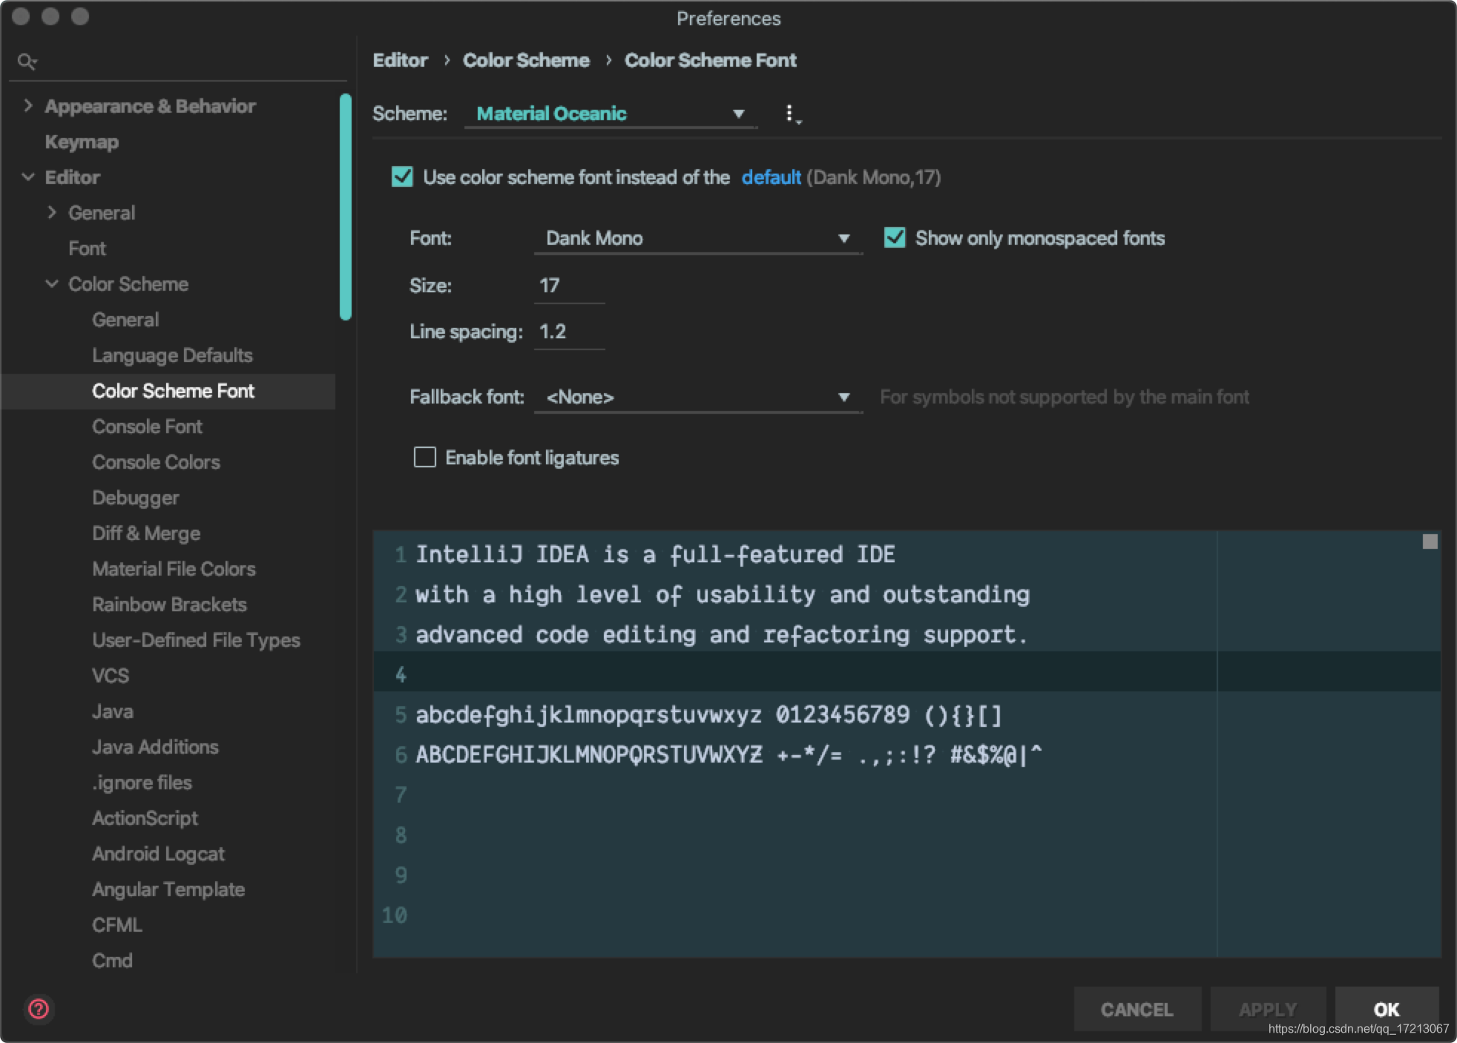Select Keymap in the settings tree
Screen dimensions: 1457x1043
(x=82, y=142)
